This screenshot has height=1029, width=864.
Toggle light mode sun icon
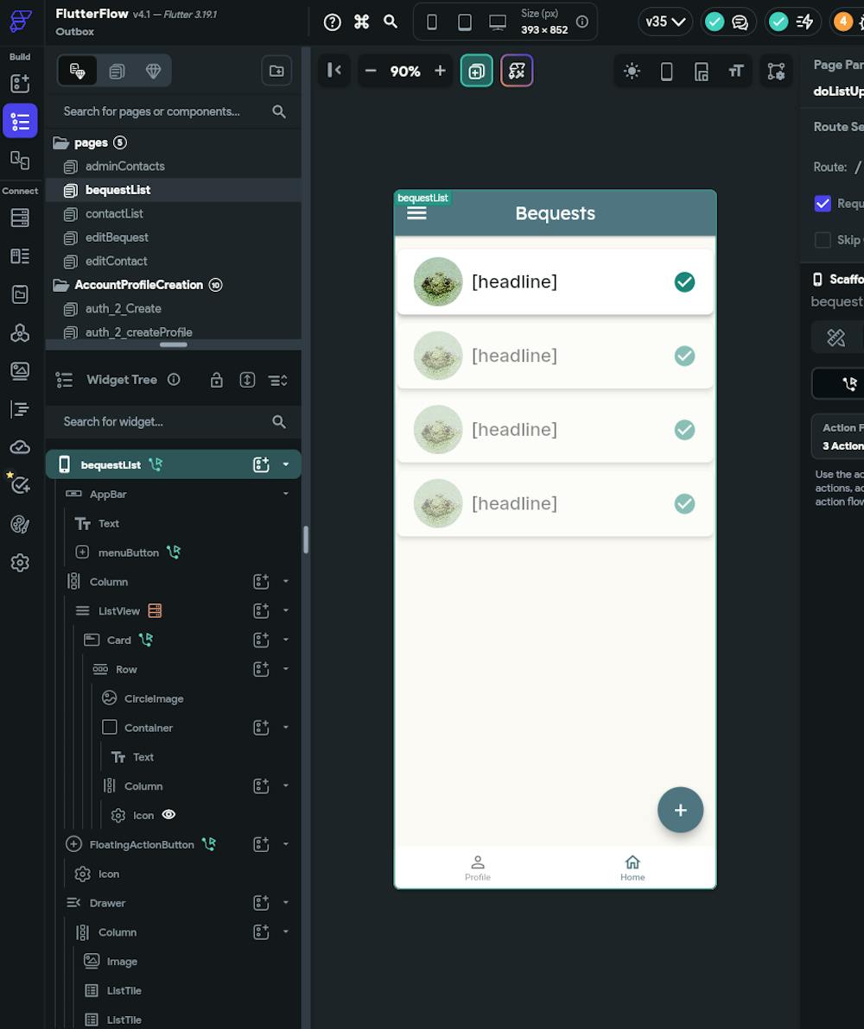coord(632,71)
